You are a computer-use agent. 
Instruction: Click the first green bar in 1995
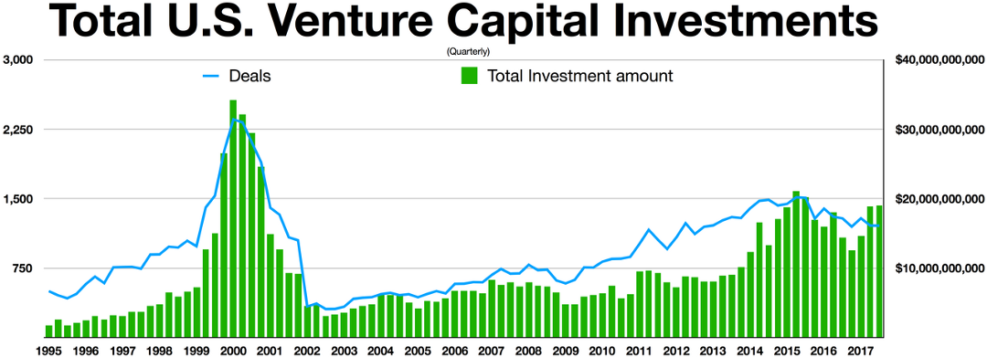[x=49, y=331]
